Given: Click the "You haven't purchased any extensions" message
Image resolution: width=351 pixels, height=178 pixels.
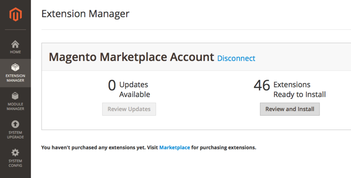Looking at the screenshot, I should (x=100, y=147).
